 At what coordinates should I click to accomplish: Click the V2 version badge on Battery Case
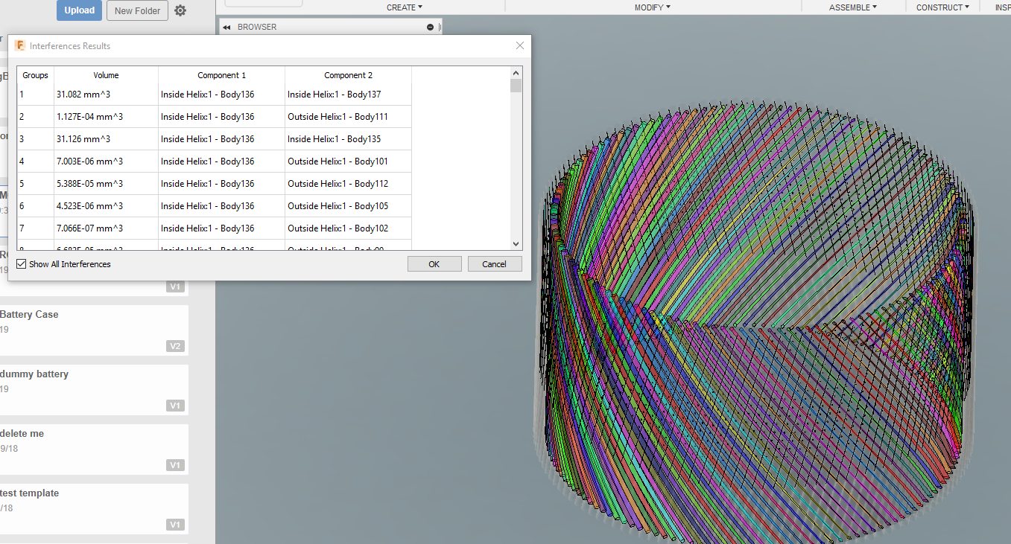[x=175, y=346]
